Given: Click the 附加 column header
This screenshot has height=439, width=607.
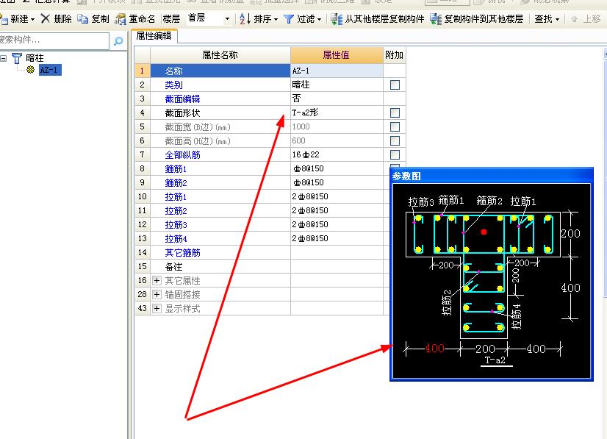Looking at the screenshot, I should click(394, 55).
